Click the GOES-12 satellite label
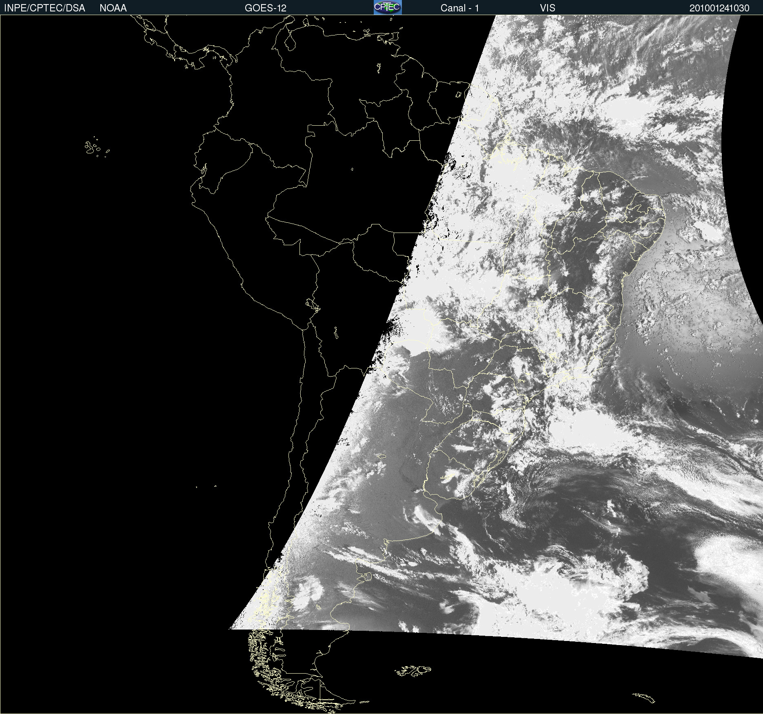The image size is (763, 714). 266,8
